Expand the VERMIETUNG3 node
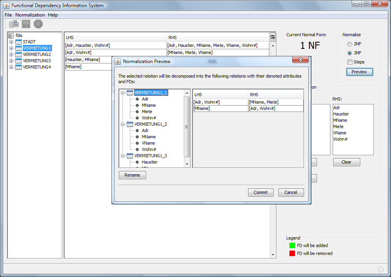This screenshot has width=391, height=277. 11,61
